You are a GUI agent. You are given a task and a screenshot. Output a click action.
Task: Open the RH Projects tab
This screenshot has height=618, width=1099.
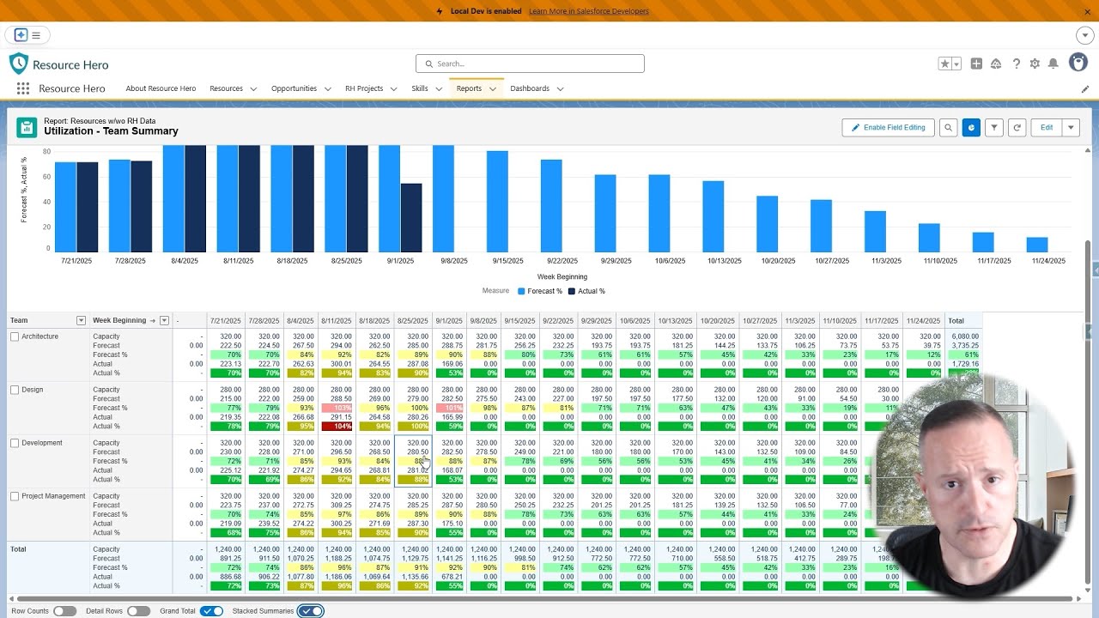[364, 88]
